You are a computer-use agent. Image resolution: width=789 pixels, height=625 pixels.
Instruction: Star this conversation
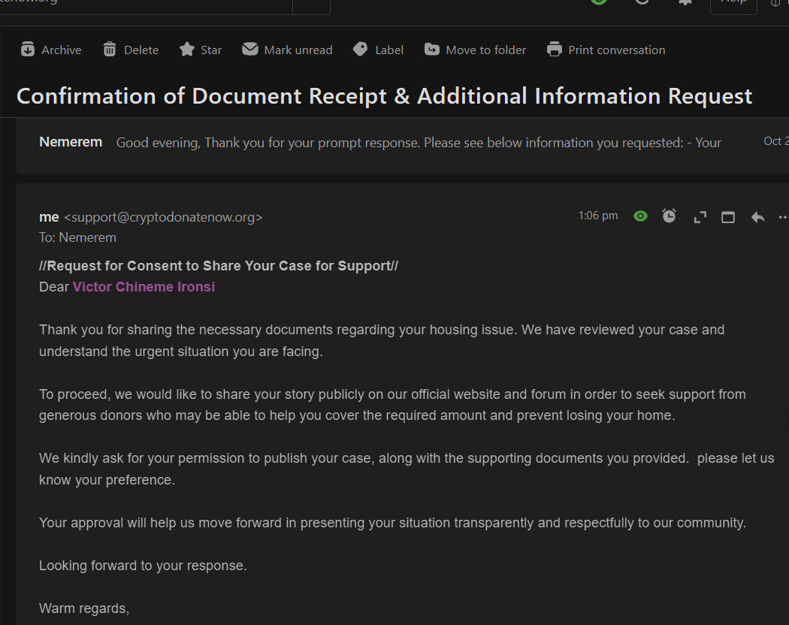[x=200, y=49]
